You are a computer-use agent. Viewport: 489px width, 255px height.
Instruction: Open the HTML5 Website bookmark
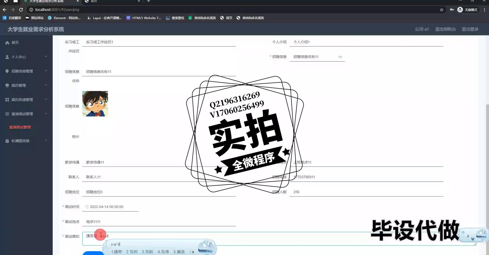point(144,18)
